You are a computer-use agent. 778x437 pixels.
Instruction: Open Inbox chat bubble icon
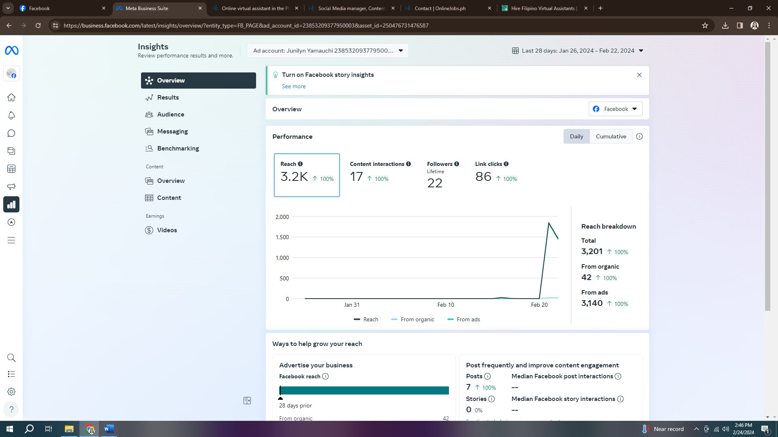(11, 133)
